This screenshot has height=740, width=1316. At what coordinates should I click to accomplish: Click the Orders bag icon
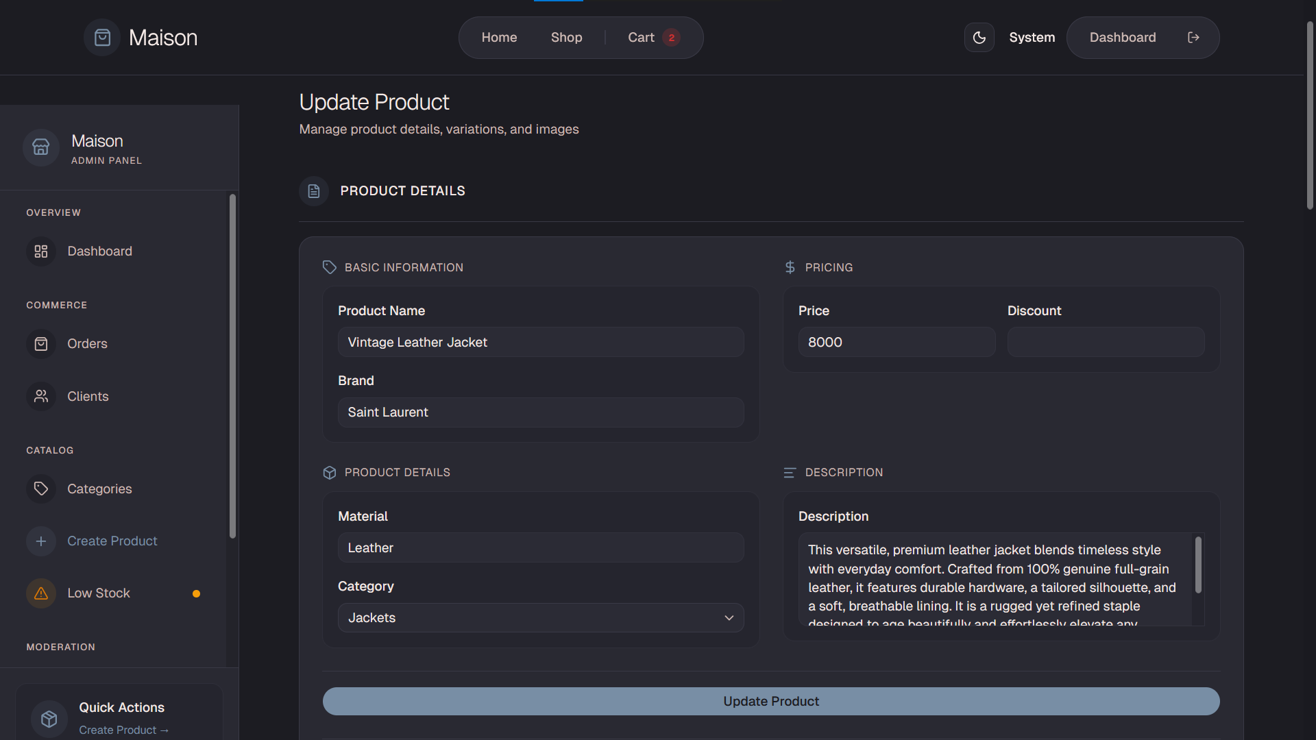point(41,344)
